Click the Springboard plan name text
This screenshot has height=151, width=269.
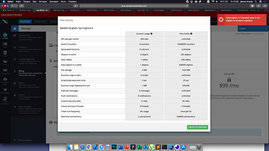[x=86, y=28]
